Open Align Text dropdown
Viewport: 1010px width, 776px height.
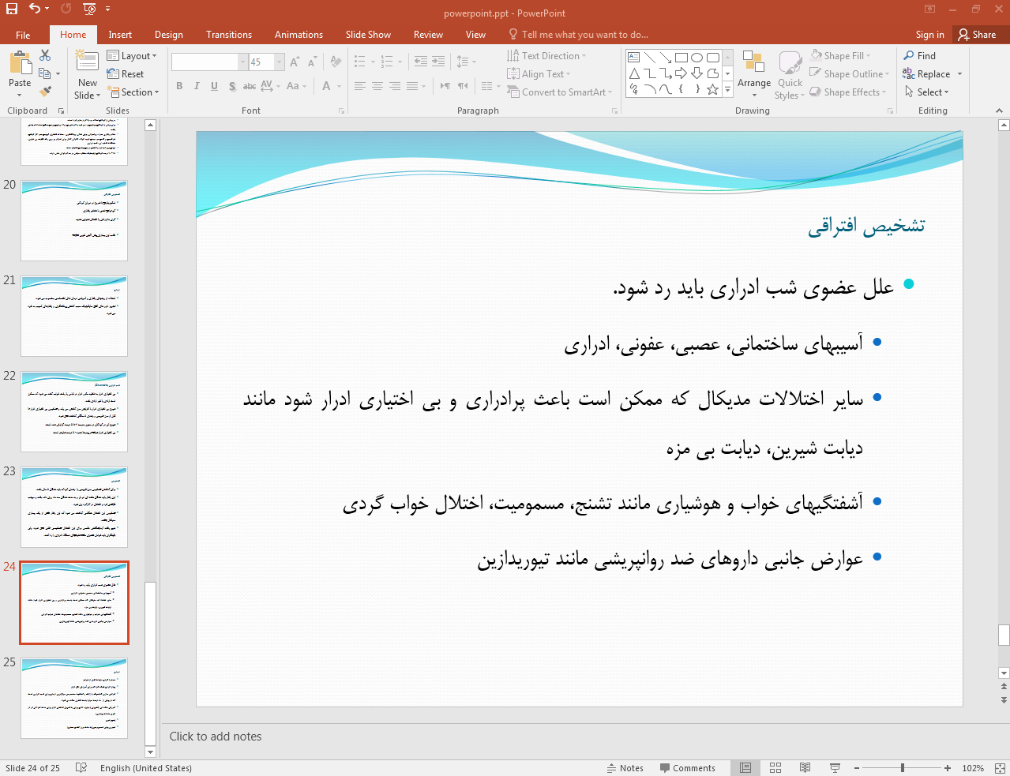click(x=539, y=74)
